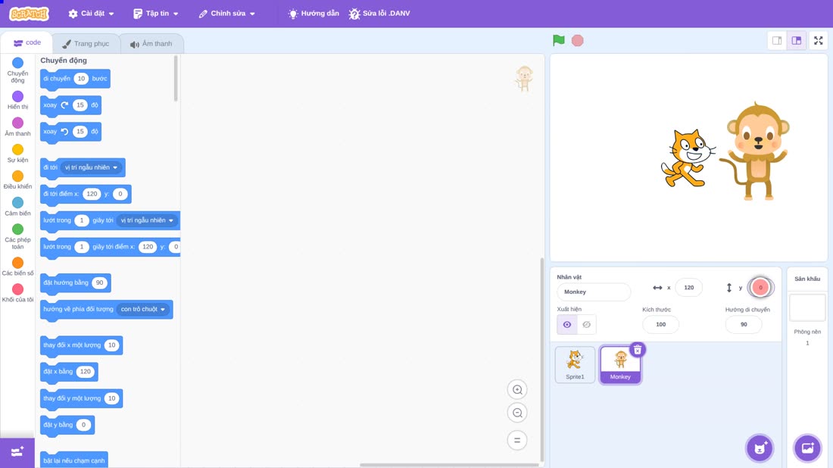The width and height of the screenshot is (833, 468).
Task: Delete the Monkey sprite with trash icon
Action: pyautogui.click(x=638, y=350)
